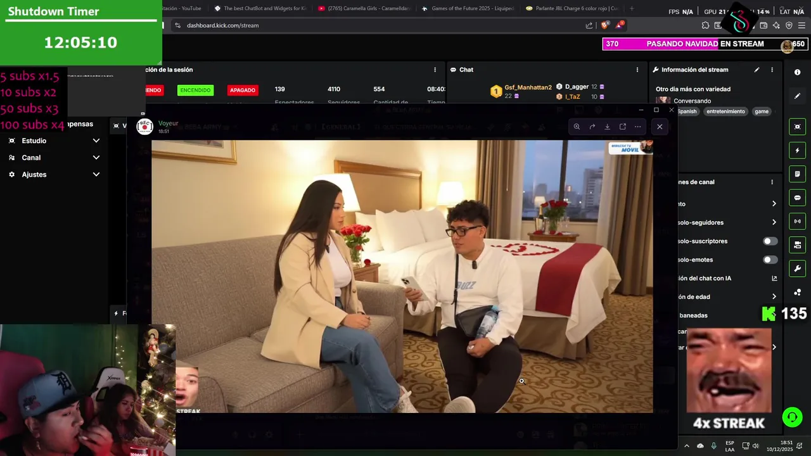Select the game tag
811x456 pixels.
point(762,111)
